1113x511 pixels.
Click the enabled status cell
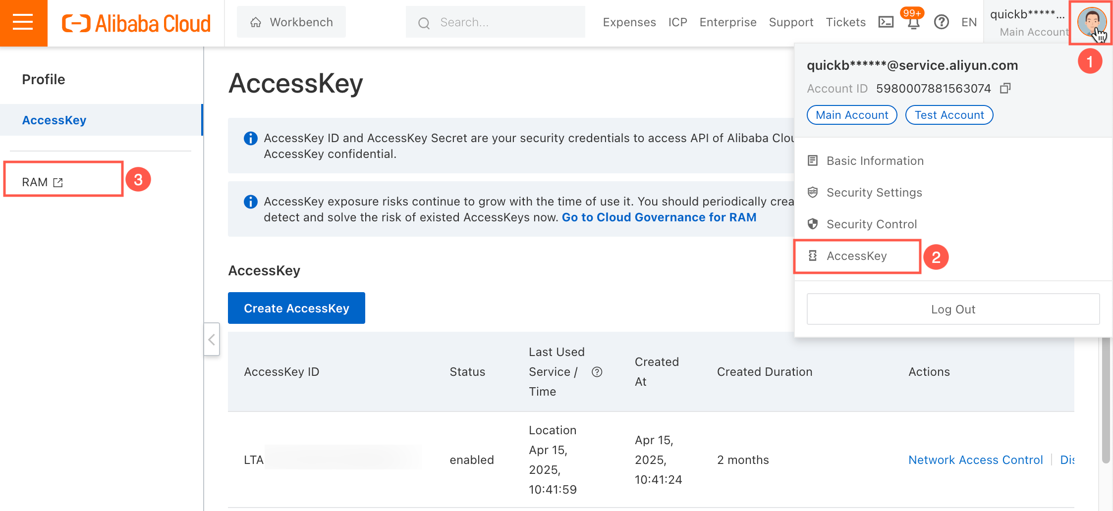472,460
